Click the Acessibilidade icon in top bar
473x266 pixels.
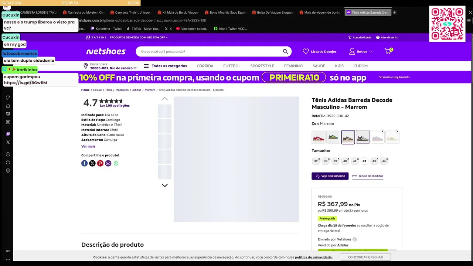pyautogui.click(x=350, y=37)
